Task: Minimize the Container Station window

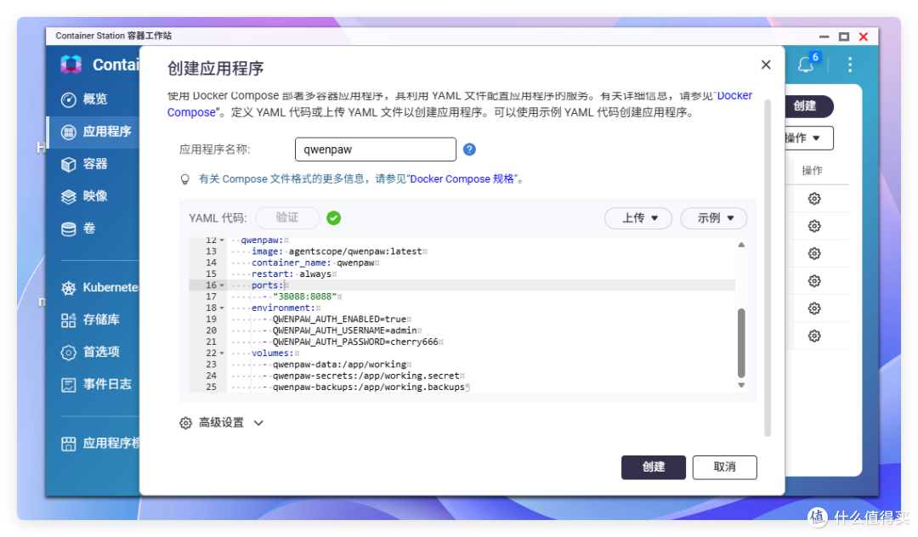Action: coord(824,37)
